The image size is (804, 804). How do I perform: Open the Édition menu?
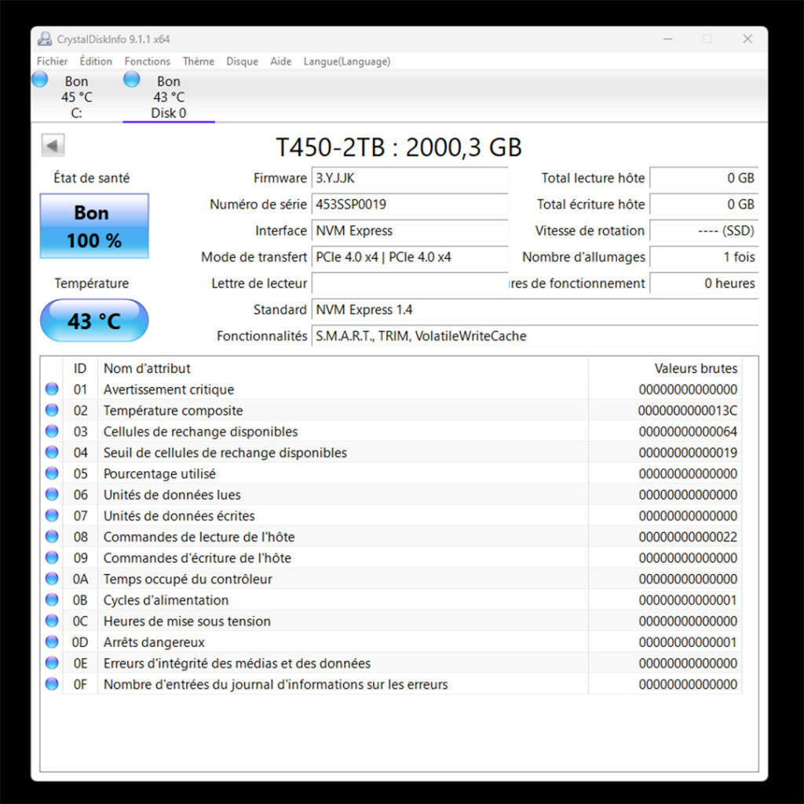(96, 61)
